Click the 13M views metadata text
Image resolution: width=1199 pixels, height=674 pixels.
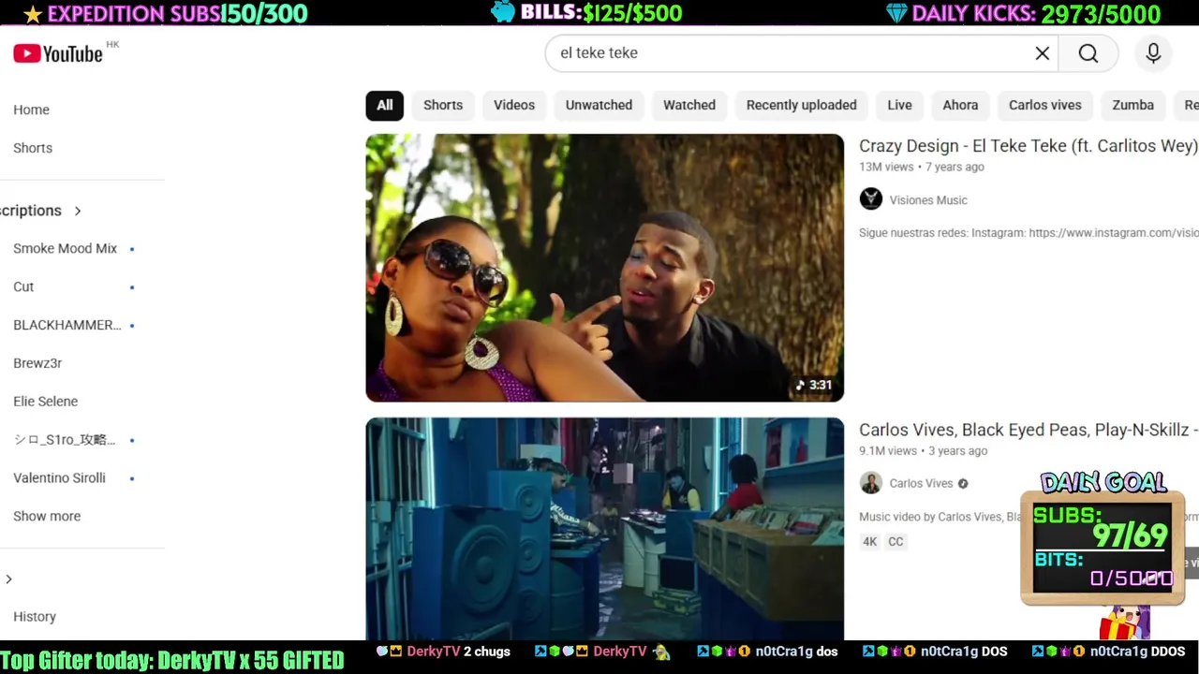pyautogui.click(x=886, y=167)
